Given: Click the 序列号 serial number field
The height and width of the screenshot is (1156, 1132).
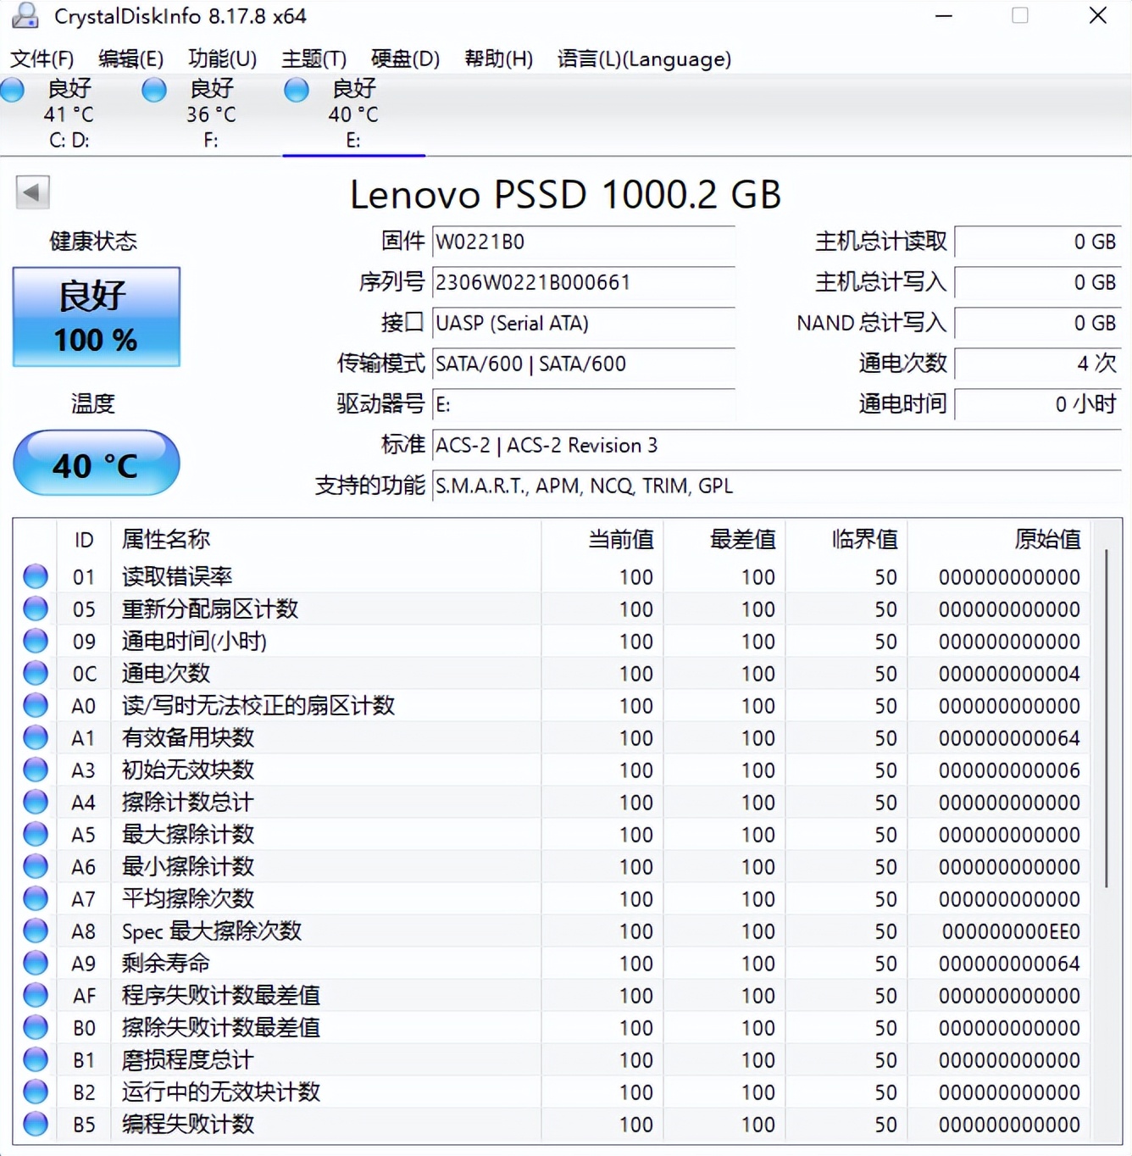Looking at the screenshot, I should point(583,282).
